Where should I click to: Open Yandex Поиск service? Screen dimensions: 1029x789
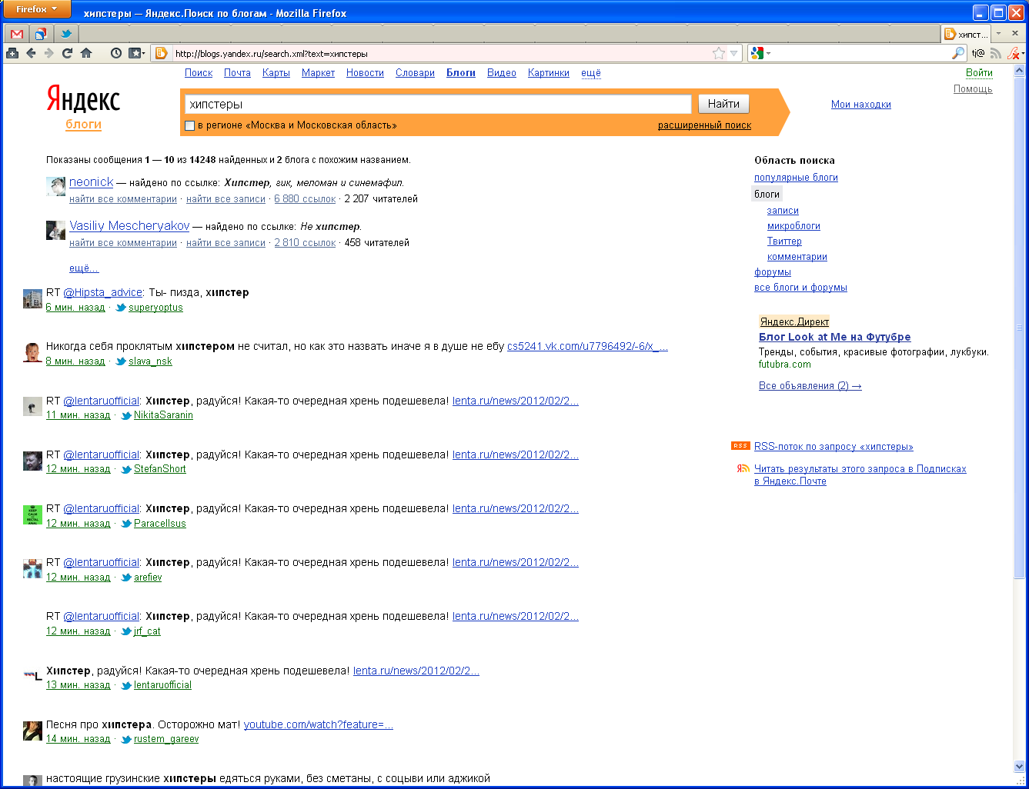coord(199,73)
